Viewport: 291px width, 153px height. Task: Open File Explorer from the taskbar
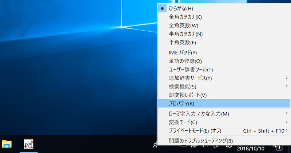pos(7,144)
